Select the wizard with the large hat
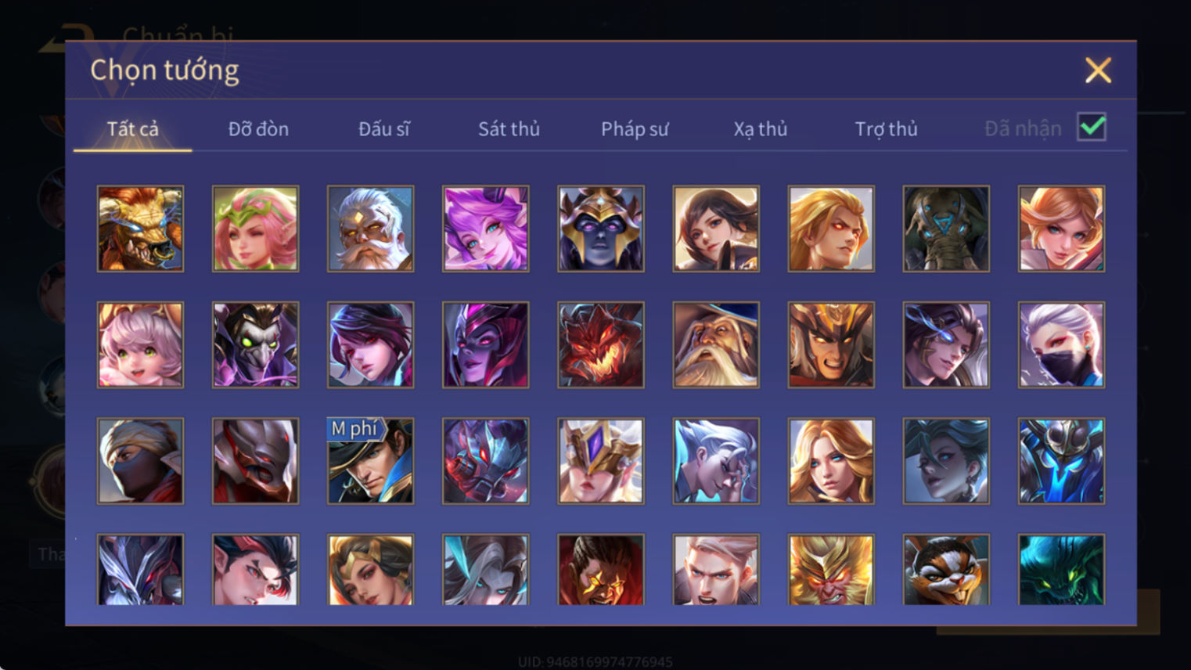 (716, 345)
